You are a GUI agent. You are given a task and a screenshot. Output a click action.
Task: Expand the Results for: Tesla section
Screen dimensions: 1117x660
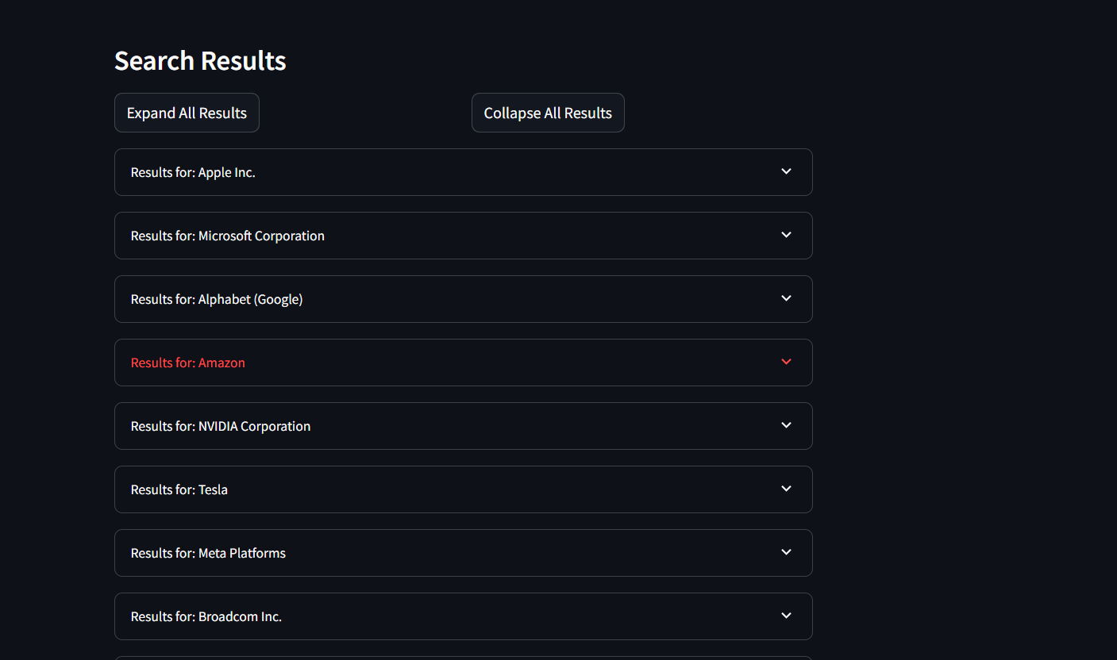coord(464,489)
